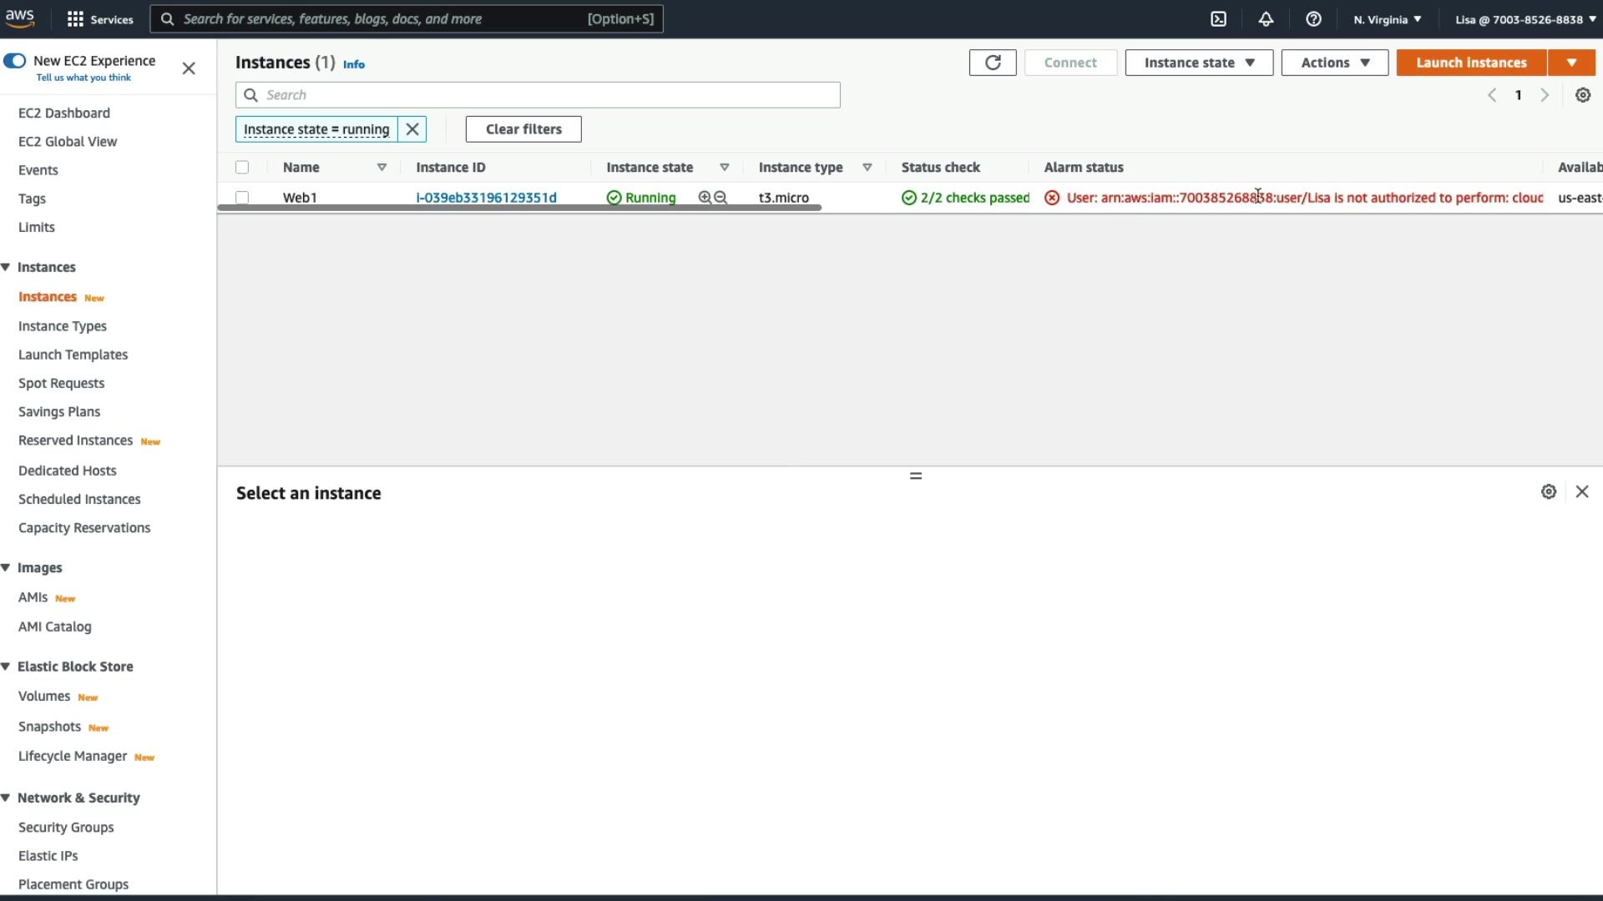Open the help question mark icon

[x=1313, y=19]
